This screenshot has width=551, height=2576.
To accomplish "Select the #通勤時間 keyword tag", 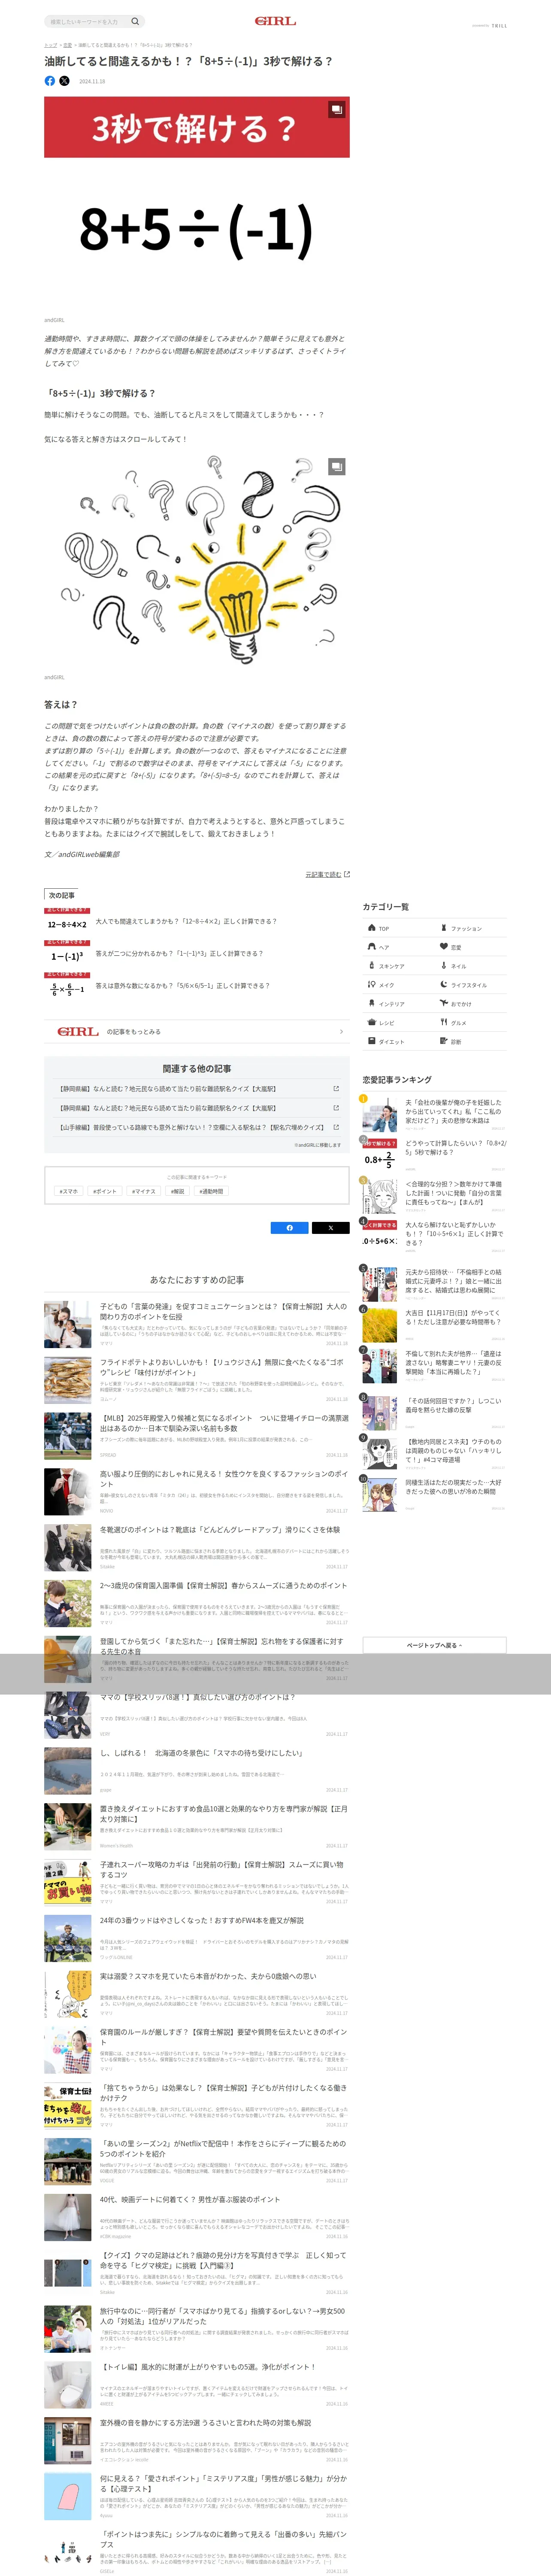I will click(211, 1191).
